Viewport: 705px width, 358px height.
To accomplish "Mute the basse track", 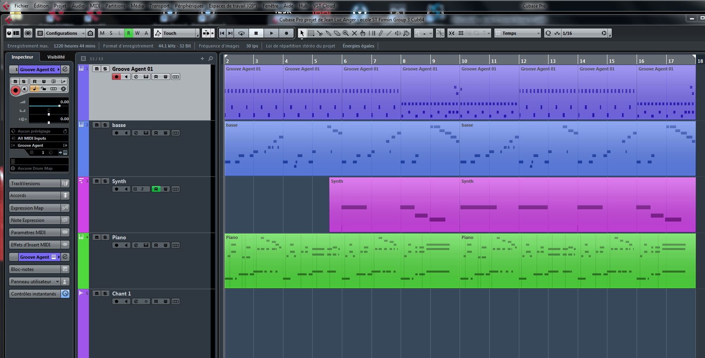I will coord(96,125).
